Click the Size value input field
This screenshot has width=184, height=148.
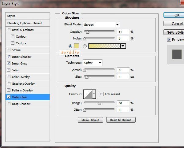click(123, 77)
